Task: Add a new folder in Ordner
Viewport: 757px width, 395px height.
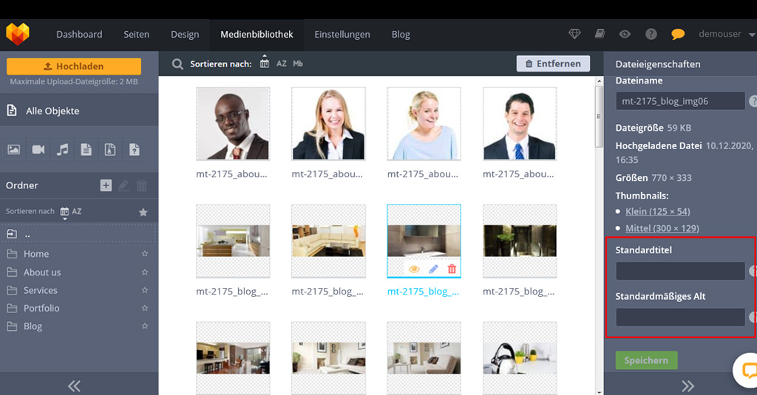Action: pyautogui.click(x=106, y=185)
